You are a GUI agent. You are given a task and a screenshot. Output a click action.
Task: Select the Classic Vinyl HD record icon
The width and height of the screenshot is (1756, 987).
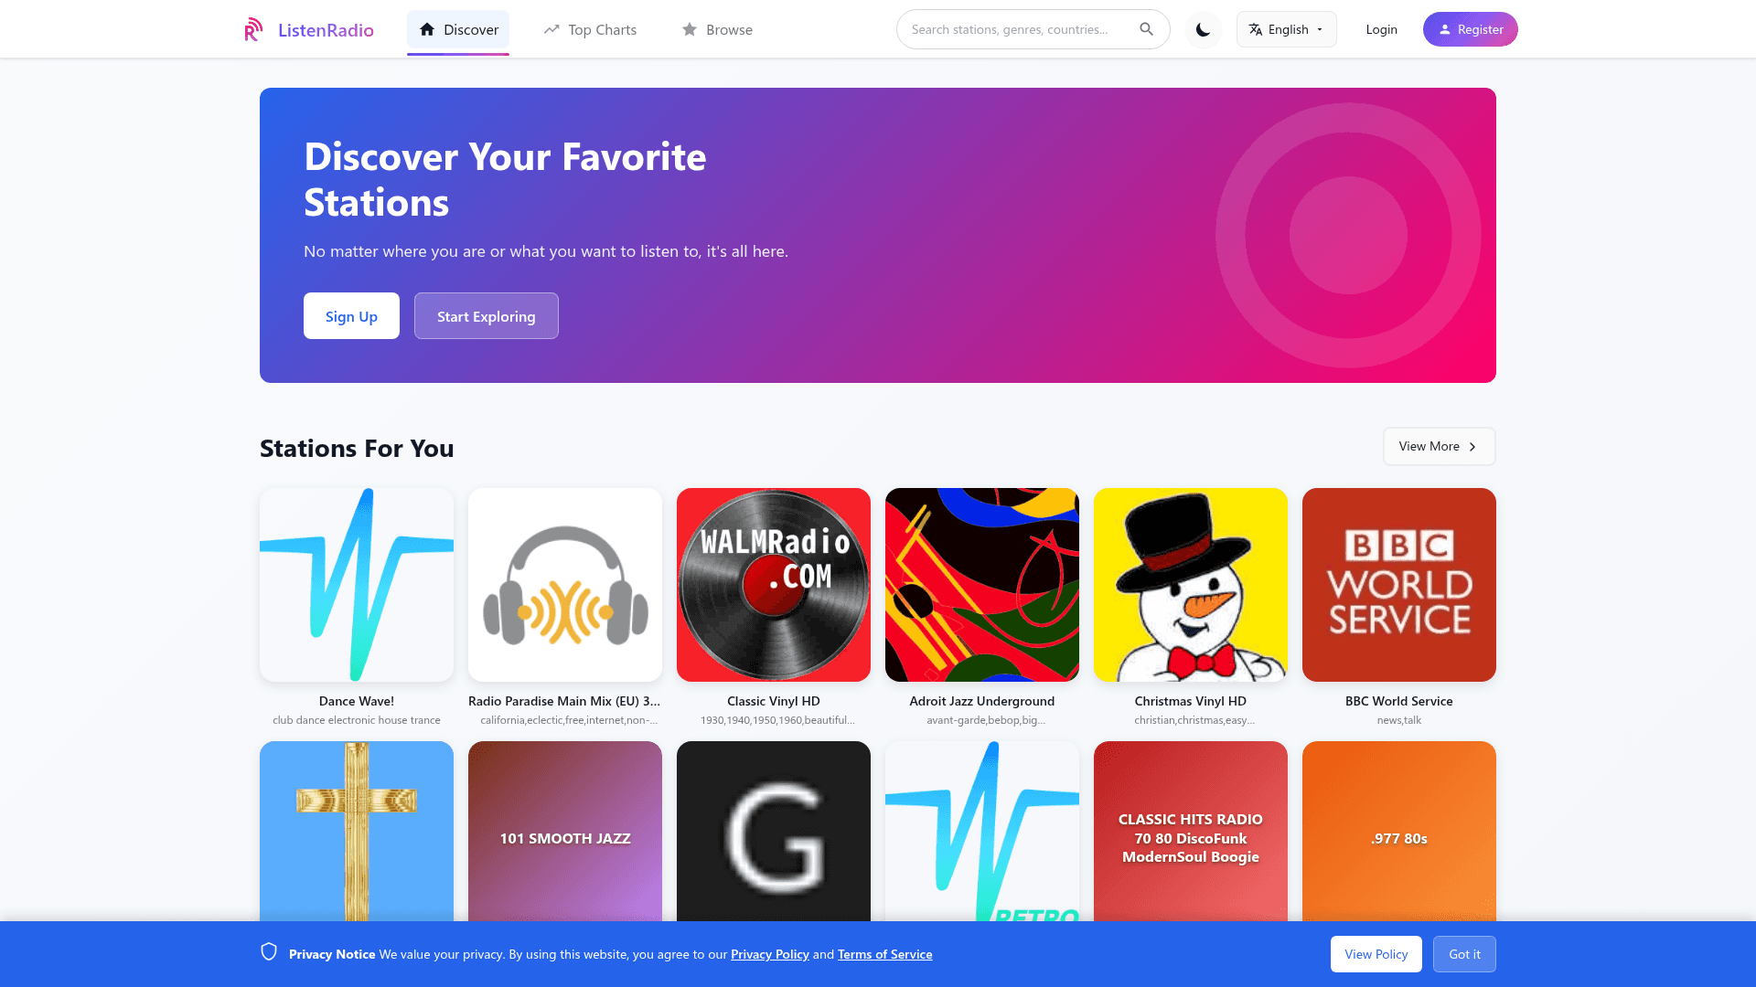coord(774,585)
